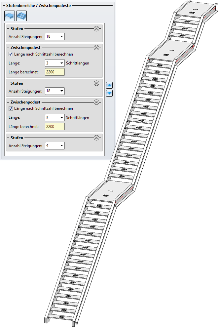Remove the first Stufen section
The width and height of the screenshot is (218, 327).
96,29
